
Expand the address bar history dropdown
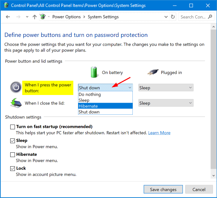[x=166, y=17]
